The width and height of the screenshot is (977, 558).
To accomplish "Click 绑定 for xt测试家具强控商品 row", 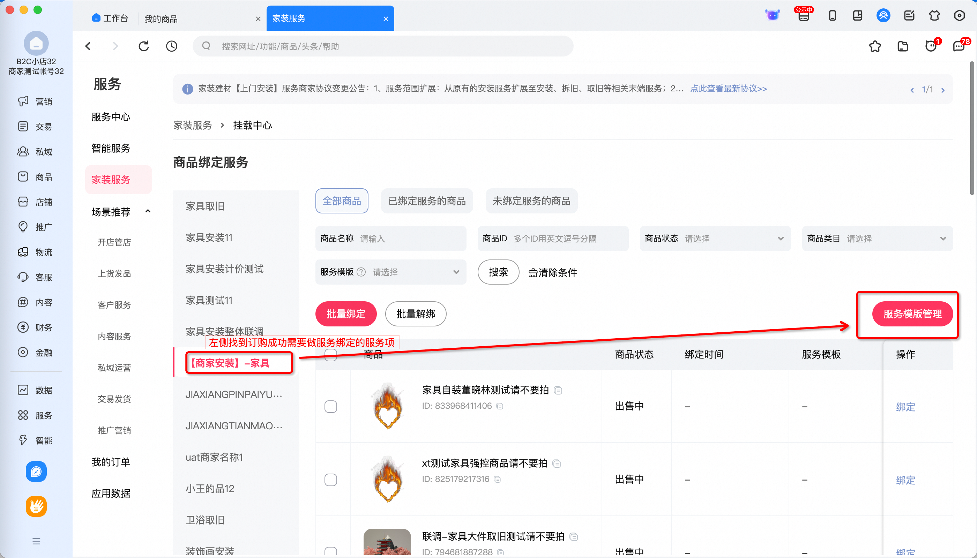I will coord(906,480).
